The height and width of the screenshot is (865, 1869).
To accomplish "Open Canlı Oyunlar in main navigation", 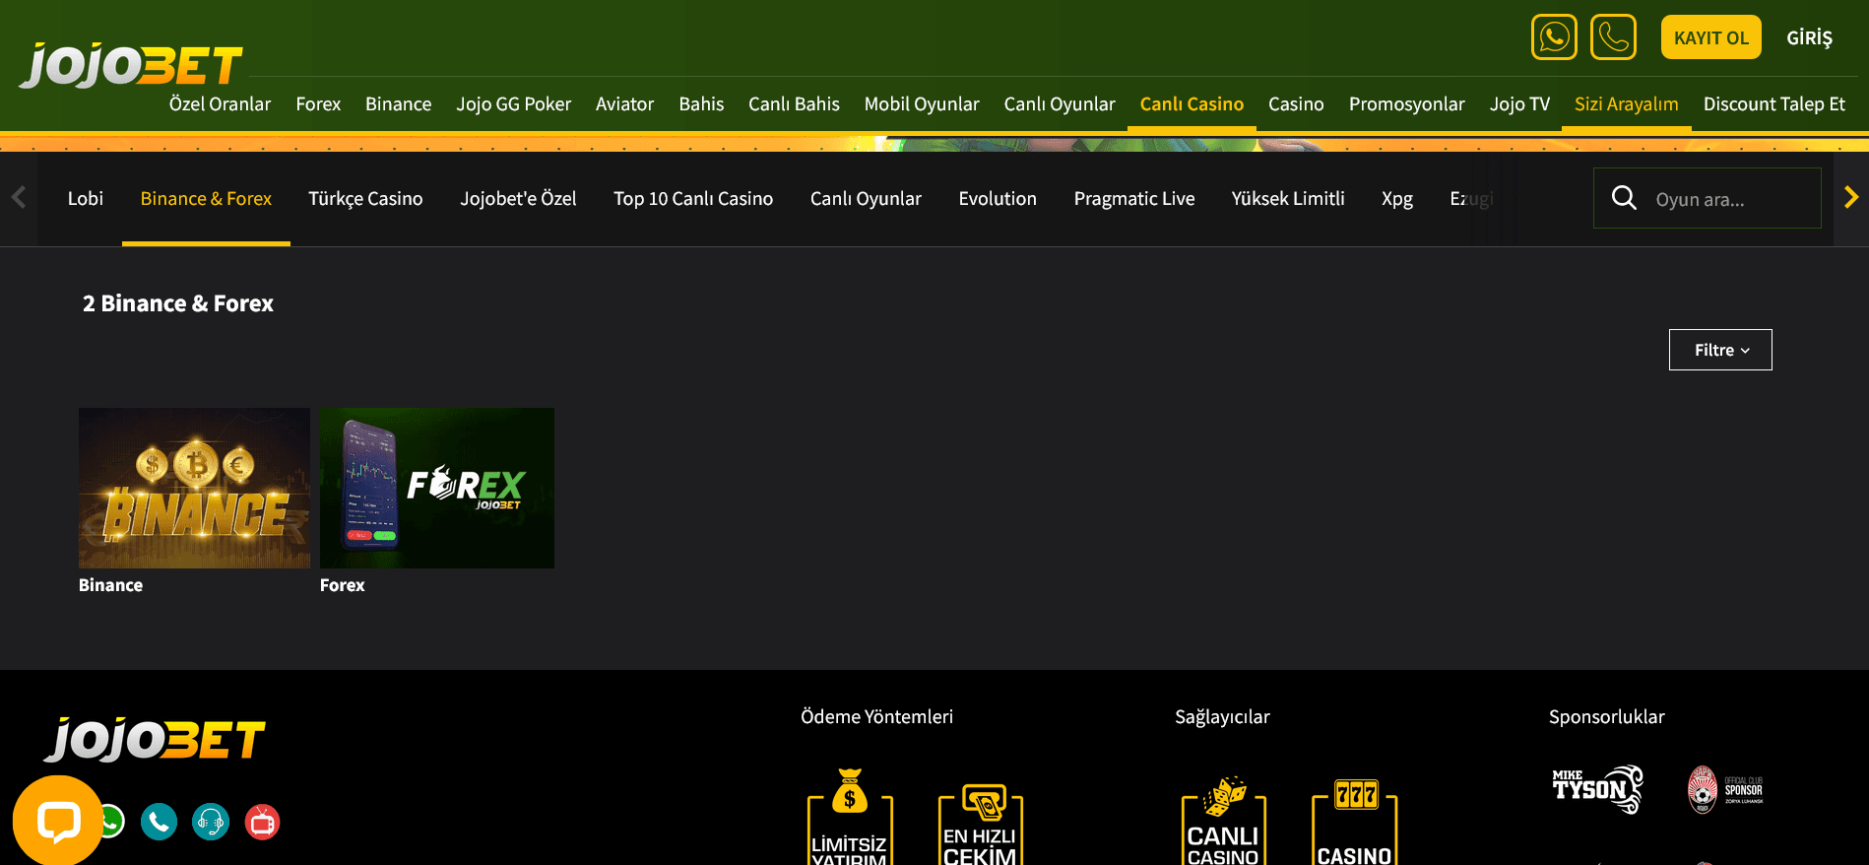I will click(1060, 103).
